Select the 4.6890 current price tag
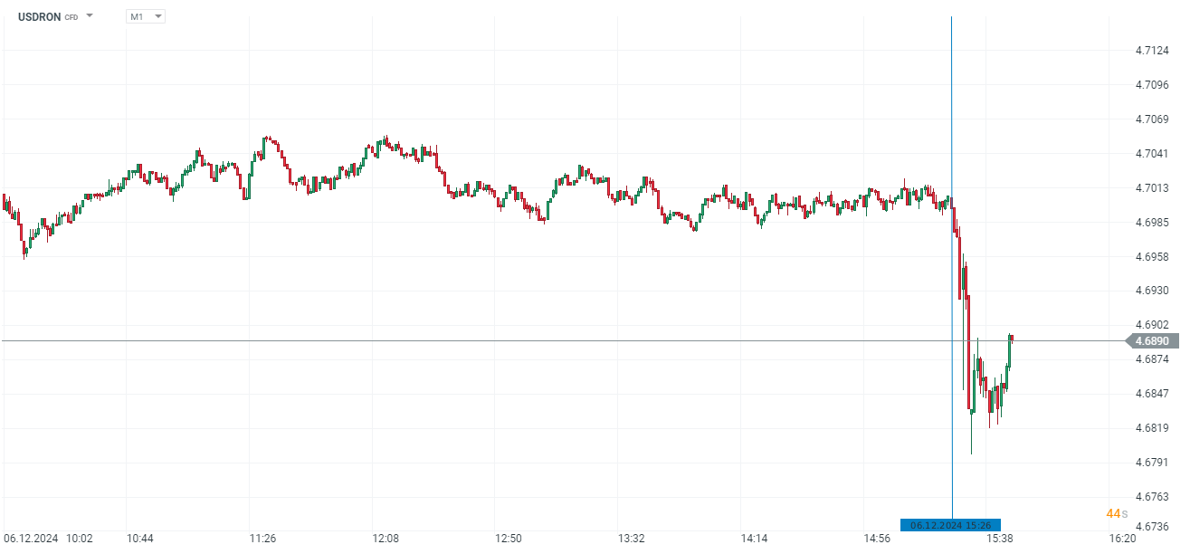Viewport: 1190px width, 554px height. pyautogui.click(x=1151, y=341)
